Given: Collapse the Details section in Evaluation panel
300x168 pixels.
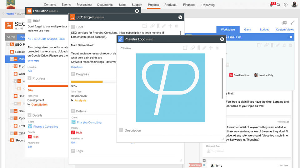Looking at the screenshot, I should pos(29,115).
